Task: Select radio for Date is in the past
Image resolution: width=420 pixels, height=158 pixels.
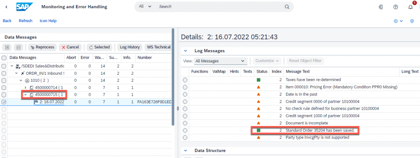Action: 185,94
